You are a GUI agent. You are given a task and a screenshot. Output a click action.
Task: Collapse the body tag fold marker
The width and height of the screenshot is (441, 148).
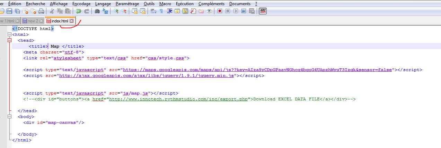coord(9,117)
